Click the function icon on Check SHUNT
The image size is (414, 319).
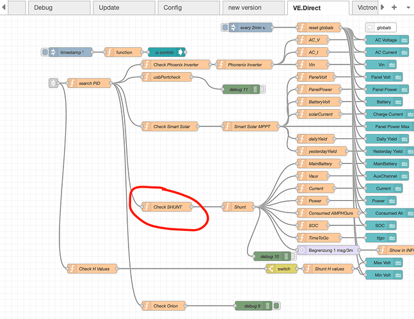pos(146,207)
